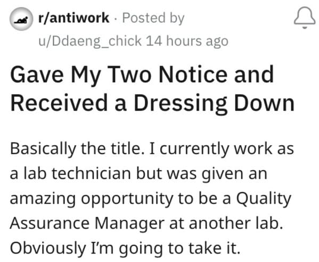This screenshot has height=262, width=319.
Task: Click the r/antiwork subreddit avatar icon
Action: click(x=21, y=19)
